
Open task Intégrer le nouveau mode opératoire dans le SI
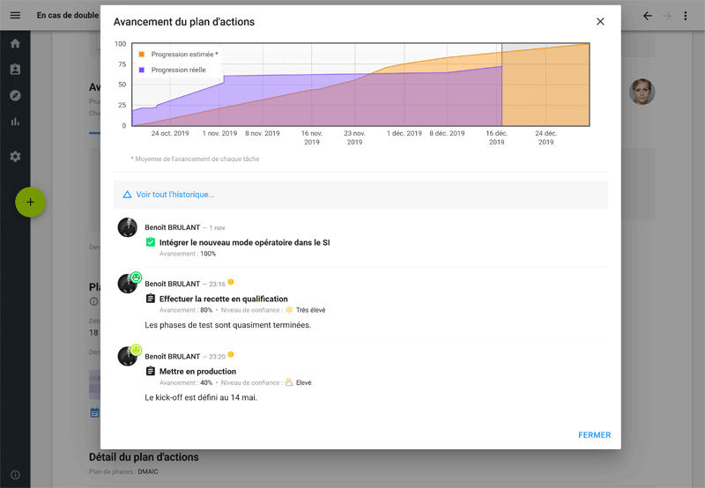tap(245, 242)
